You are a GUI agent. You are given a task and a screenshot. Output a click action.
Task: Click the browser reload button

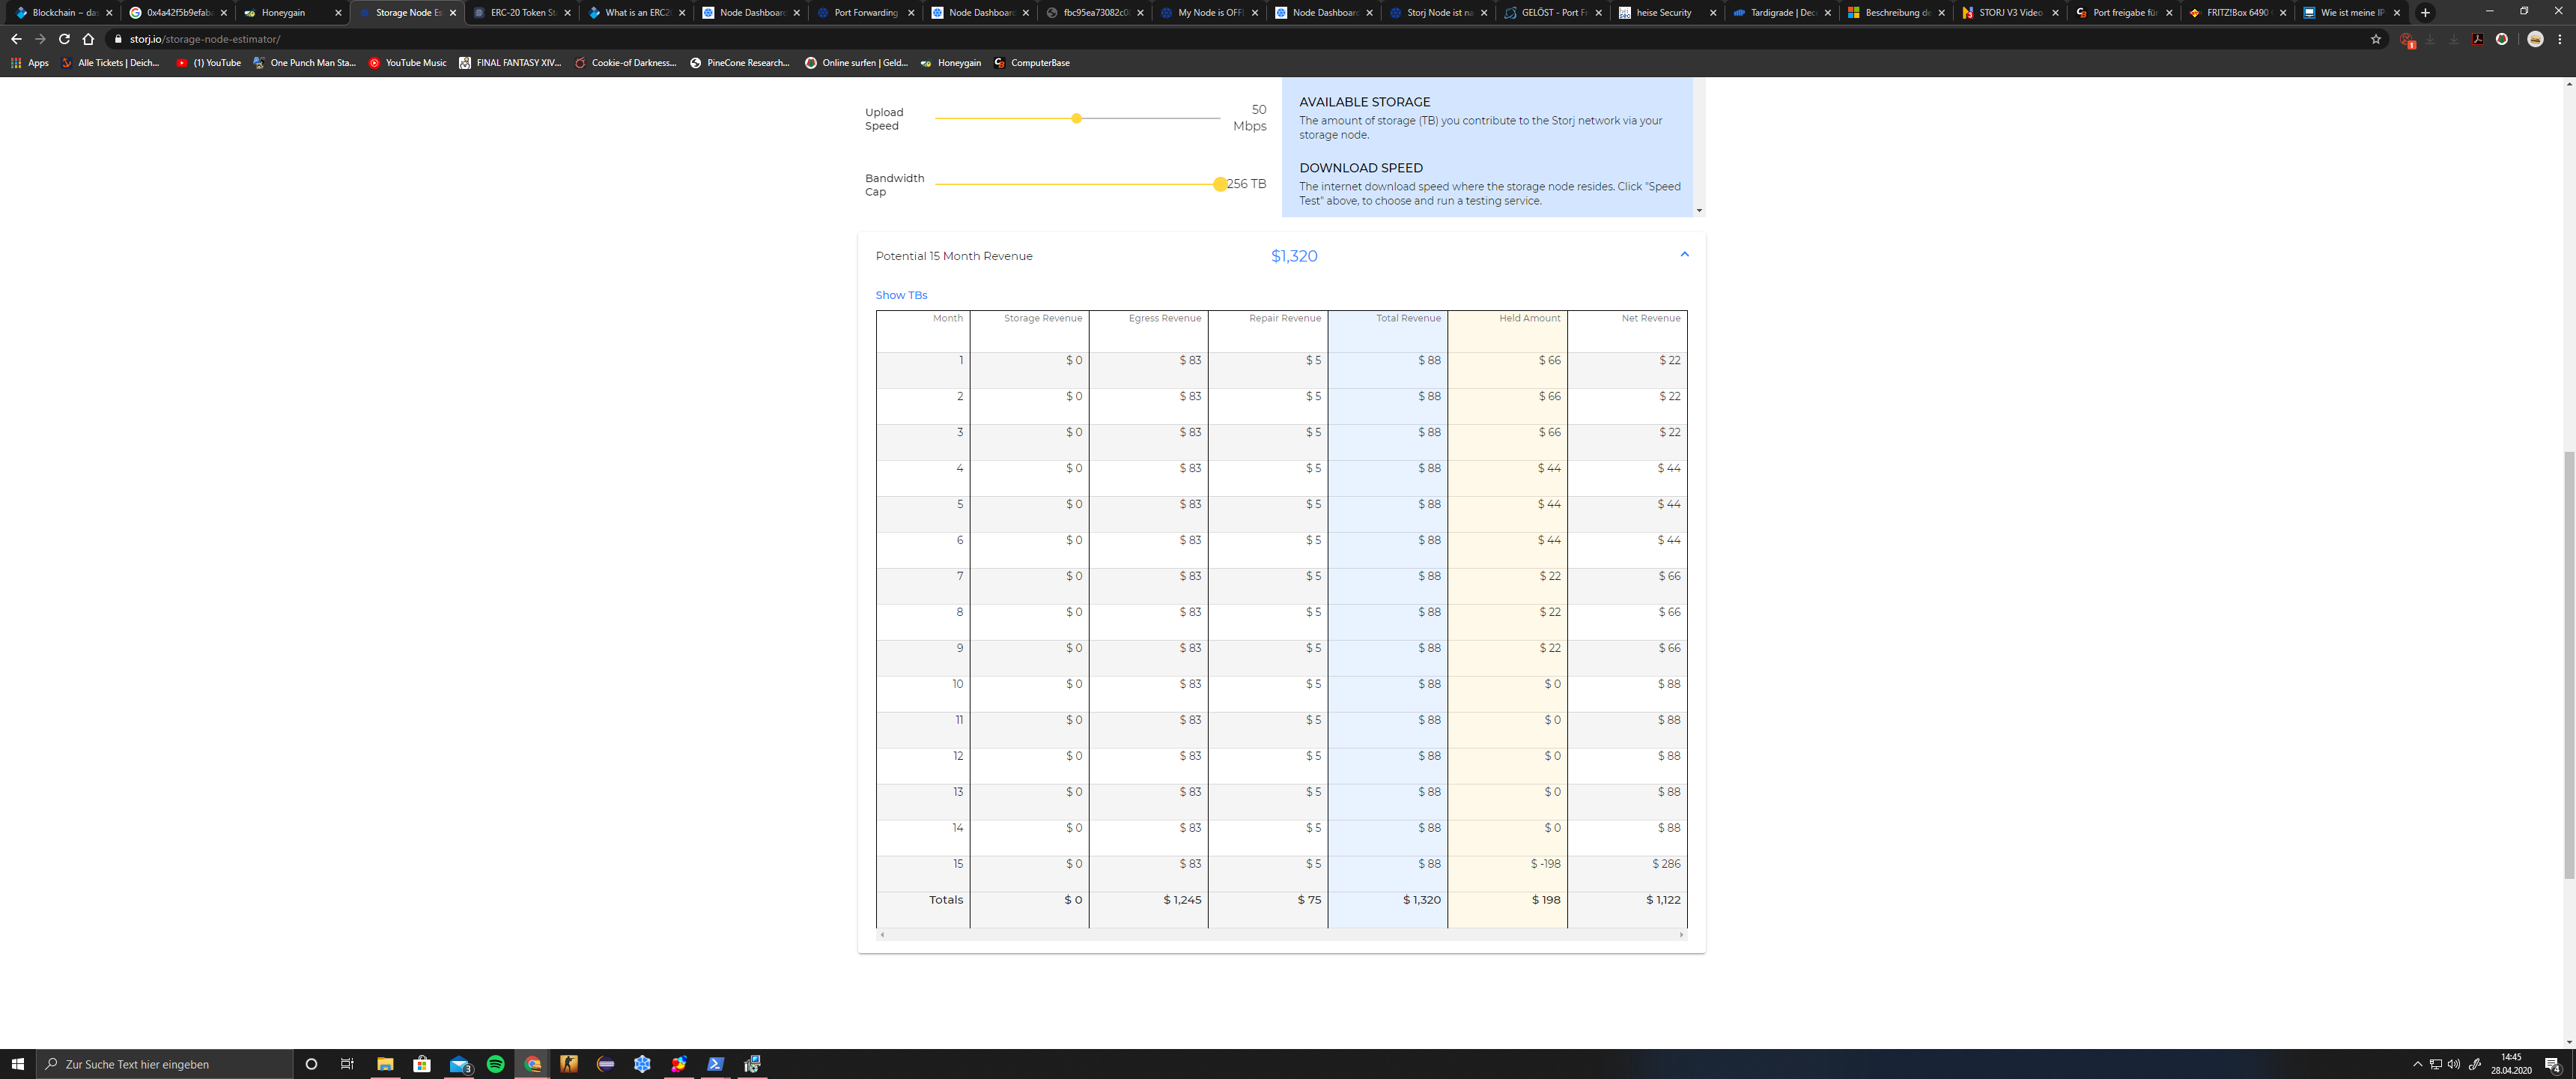(64, 39)
